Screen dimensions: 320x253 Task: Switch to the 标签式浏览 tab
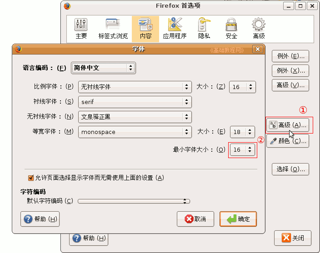[113, 29]
